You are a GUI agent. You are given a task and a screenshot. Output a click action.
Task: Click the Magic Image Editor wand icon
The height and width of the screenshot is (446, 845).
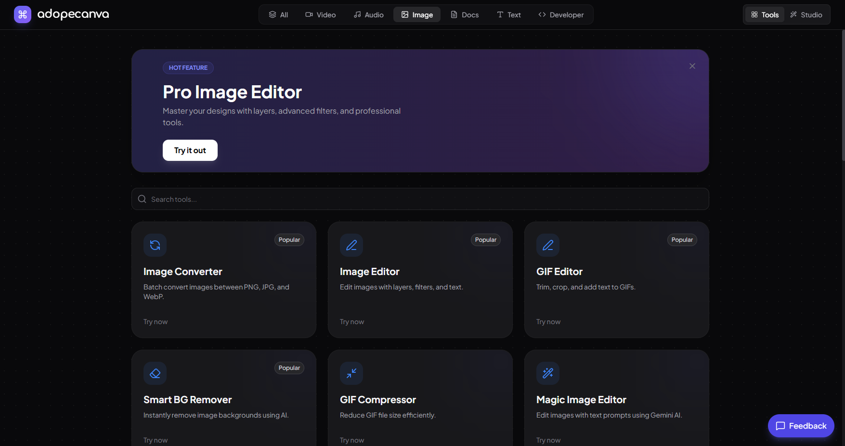tap(547, 373)
